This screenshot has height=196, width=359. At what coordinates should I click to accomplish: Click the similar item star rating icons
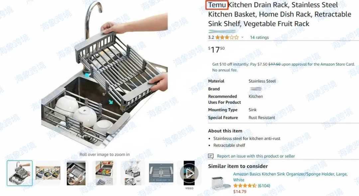tap(245, 186)
